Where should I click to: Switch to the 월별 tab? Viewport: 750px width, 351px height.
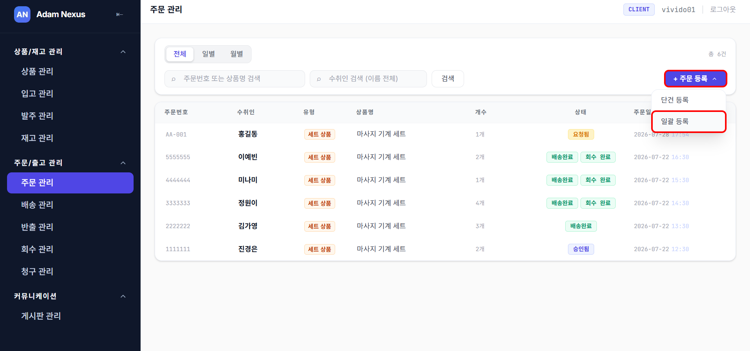click(x=236, y=54)
